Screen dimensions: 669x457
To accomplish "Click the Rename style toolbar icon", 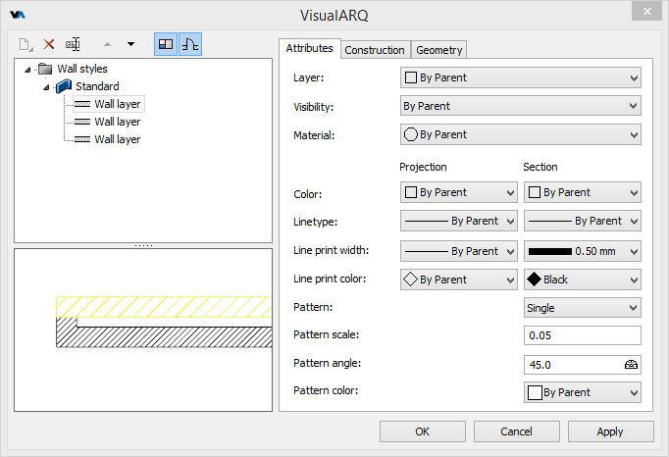I will (73, 44).
